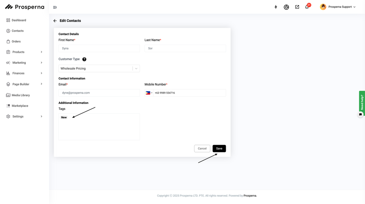Expand the Marketing sidebar section
Image resolution: width=365 pixels, height=204 pixels.
pos(25,63)
